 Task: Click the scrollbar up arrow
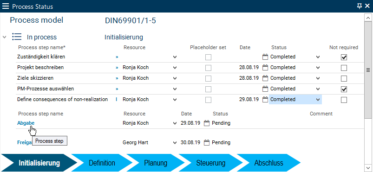[x=368, y=18]
